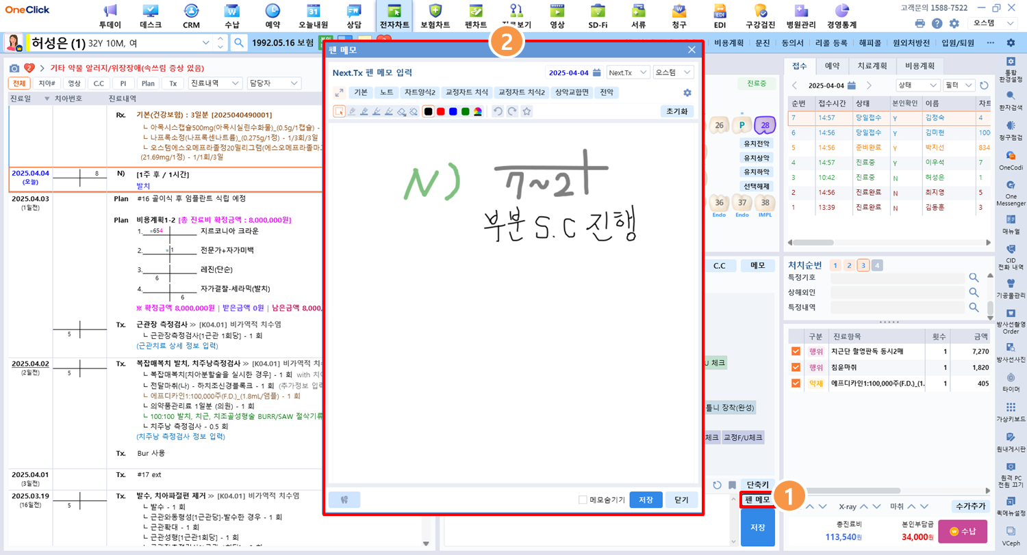This screenshot has width=1027, height=555.
Task: Select the selection tool in pen memo toolbar
Action: pyautogui.click(x=339, y=111)
